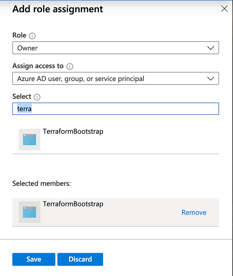Discard the role assignment changes
233x276 pixels.
pyautogui.click(x=80, y=259)
